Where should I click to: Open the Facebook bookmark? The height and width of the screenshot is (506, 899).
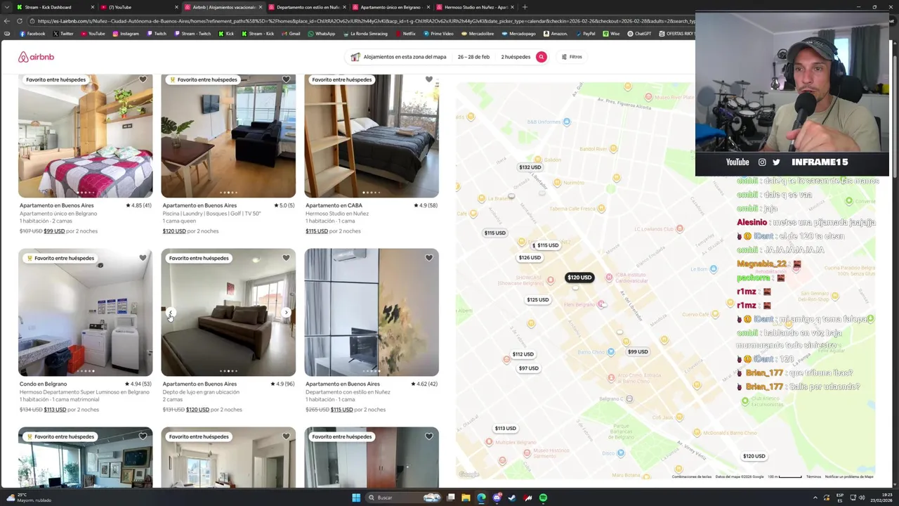[x=32, y=34]
